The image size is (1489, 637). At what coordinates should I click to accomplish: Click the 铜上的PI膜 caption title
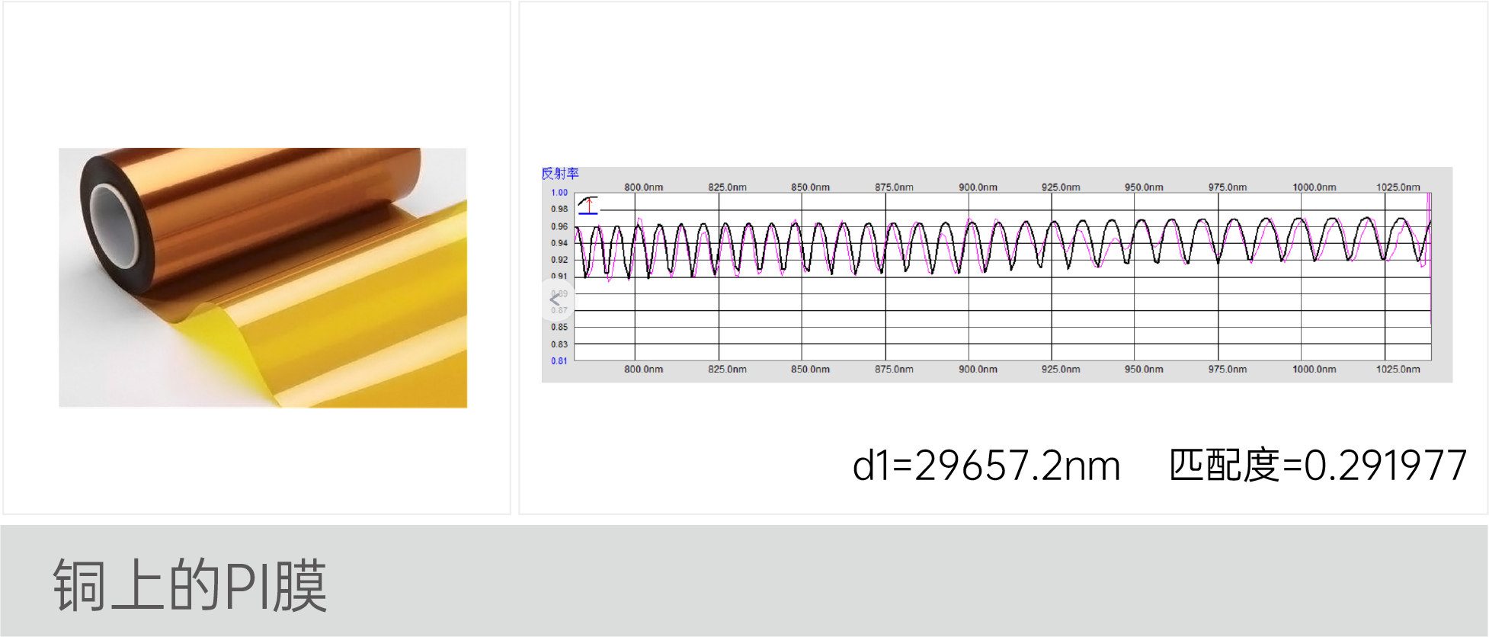(190, 585)
